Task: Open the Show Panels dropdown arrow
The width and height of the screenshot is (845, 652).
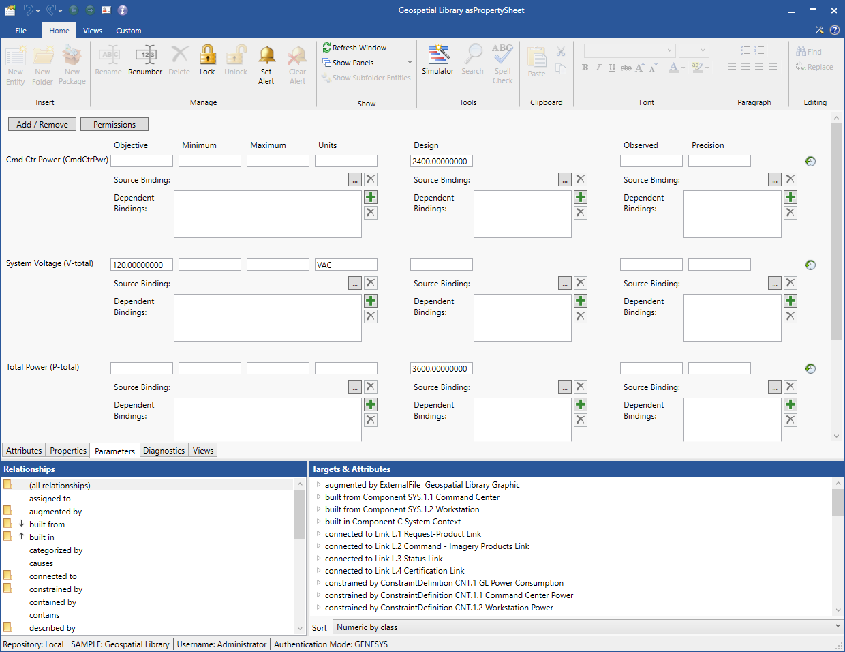Action: coord(410,63)
